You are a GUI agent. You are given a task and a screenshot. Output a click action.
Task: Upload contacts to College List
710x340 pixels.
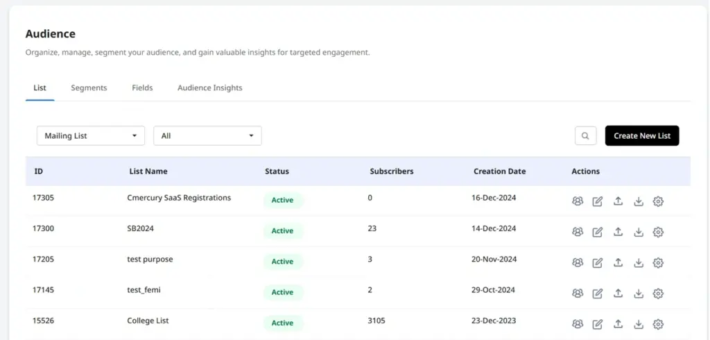click(x=618, y=324)
